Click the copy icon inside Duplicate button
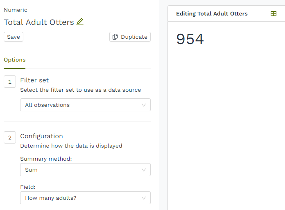The image size is (285, 210). (115, 37)
